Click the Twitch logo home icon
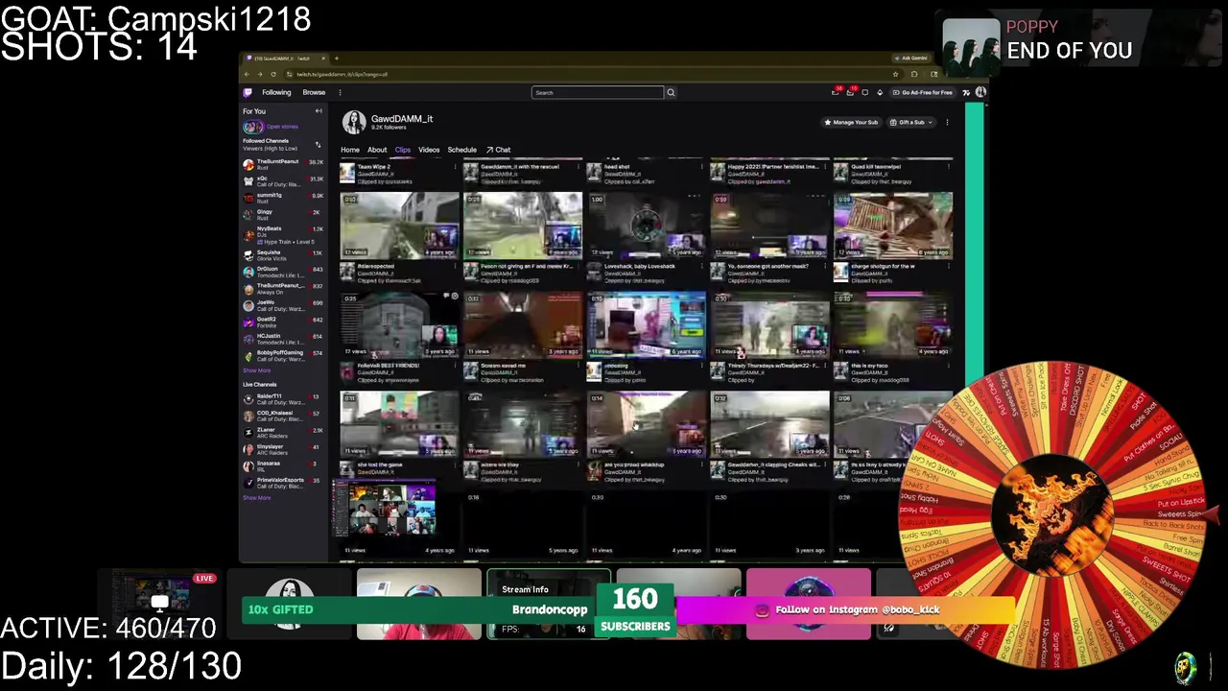Screen dimensions: 1228x691 (248, 93)
